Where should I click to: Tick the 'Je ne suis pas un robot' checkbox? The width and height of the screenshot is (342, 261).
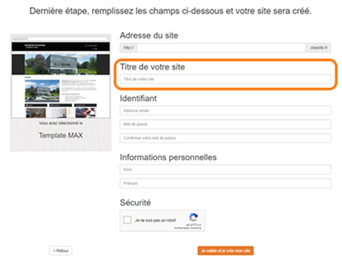point(127,220)
